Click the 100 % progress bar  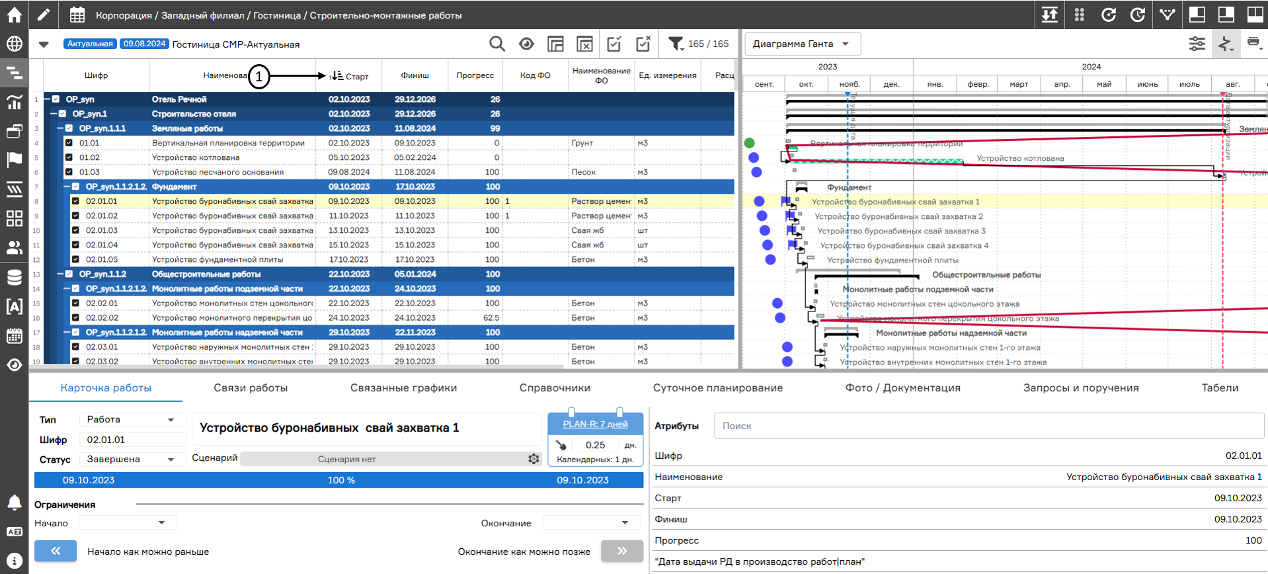(x=339, y=480)
